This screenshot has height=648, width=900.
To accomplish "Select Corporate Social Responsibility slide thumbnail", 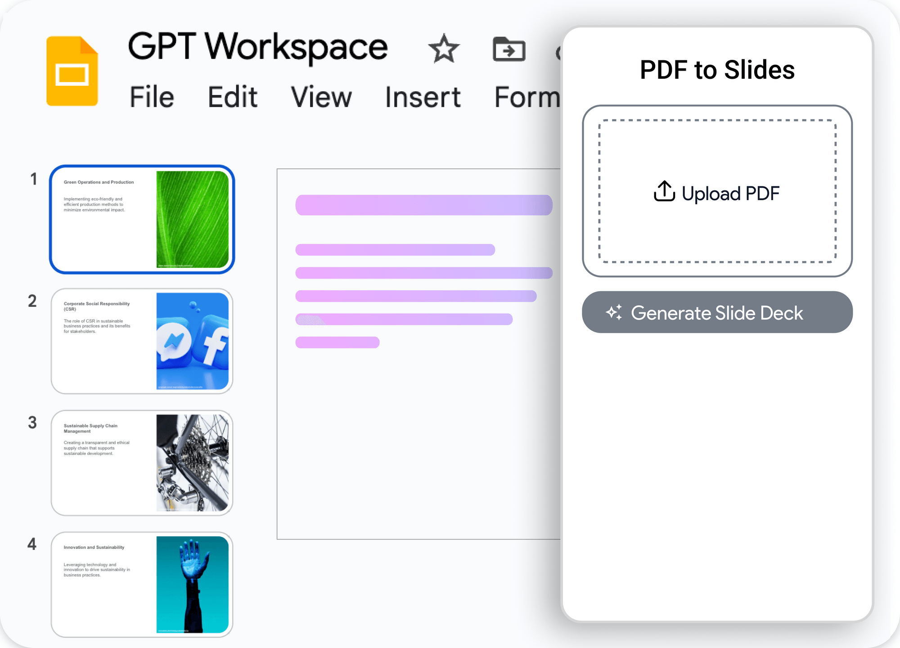I will click(x=142, y=341).
